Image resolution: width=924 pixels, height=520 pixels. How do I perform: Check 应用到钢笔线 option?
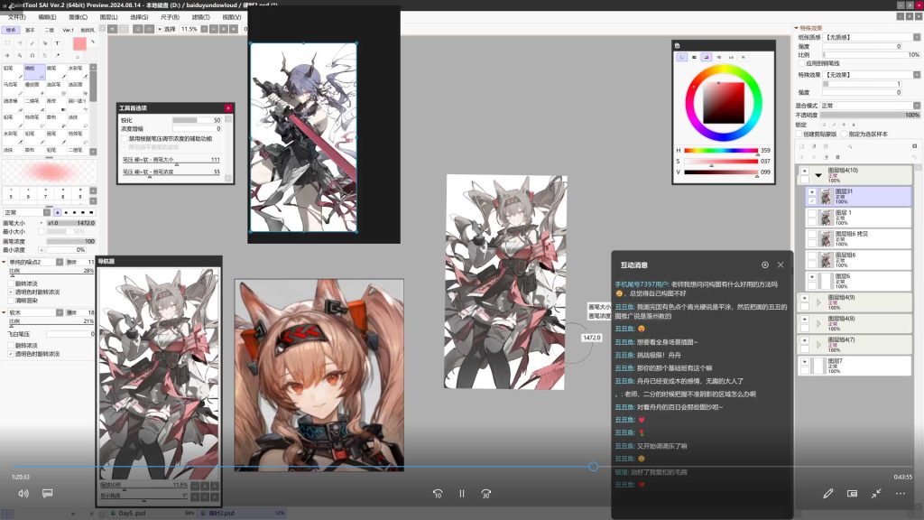coord(801,63)
